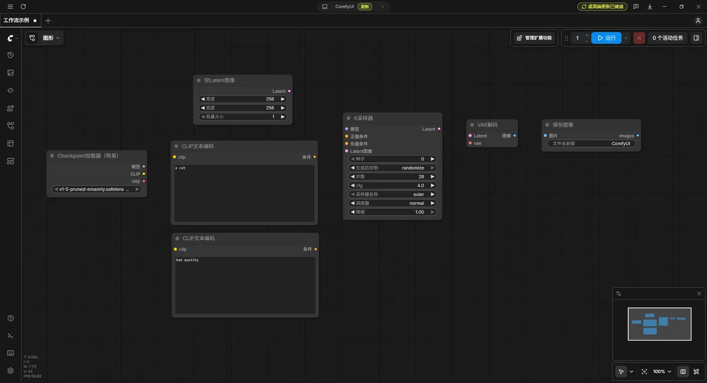Open the hamburger menu in title bar
Viewport: 707px width, 383px height.
[10, 7]
